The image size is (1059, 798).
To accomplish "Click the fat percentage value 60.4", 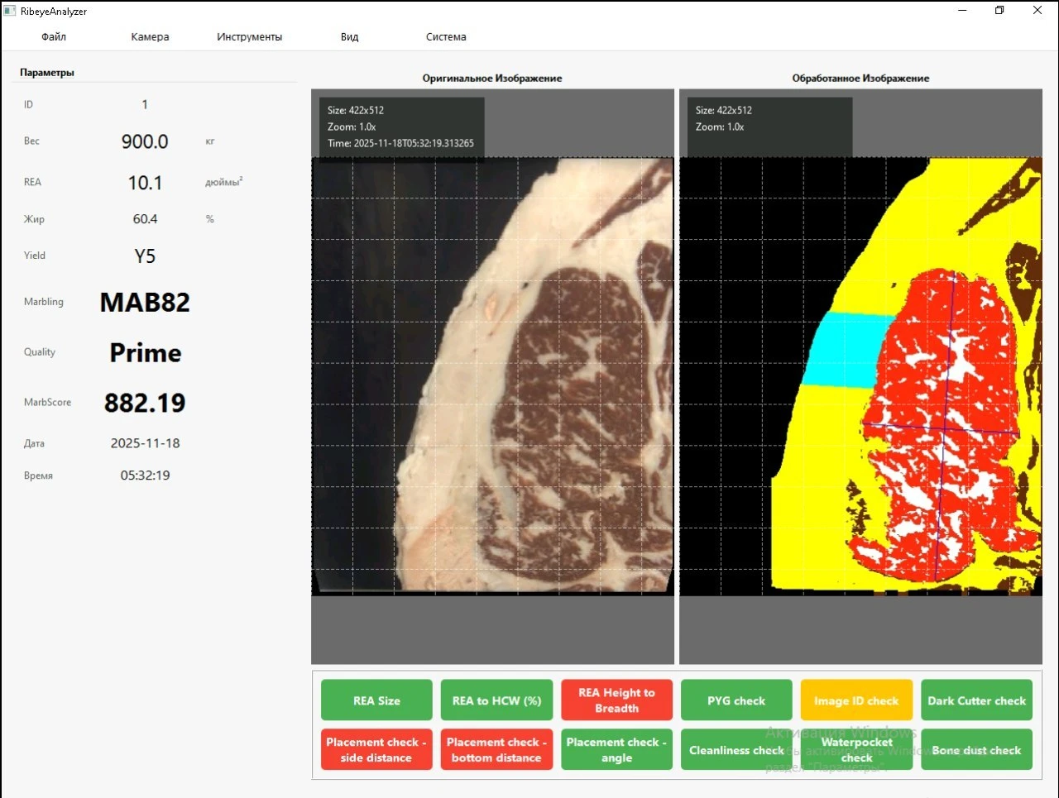I will click(x=145, y=219).
